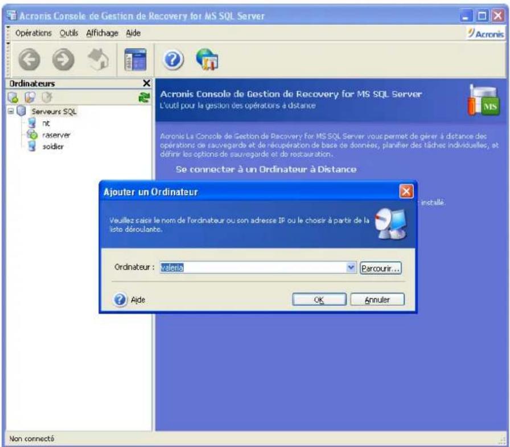
Task: Click the Acronis logo in menu bar
Action: (486, 33)
